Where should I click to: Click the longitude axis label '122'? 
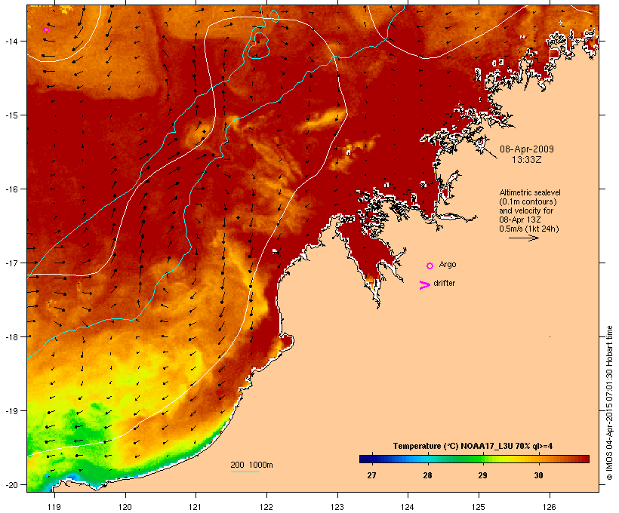click(266, 507)
